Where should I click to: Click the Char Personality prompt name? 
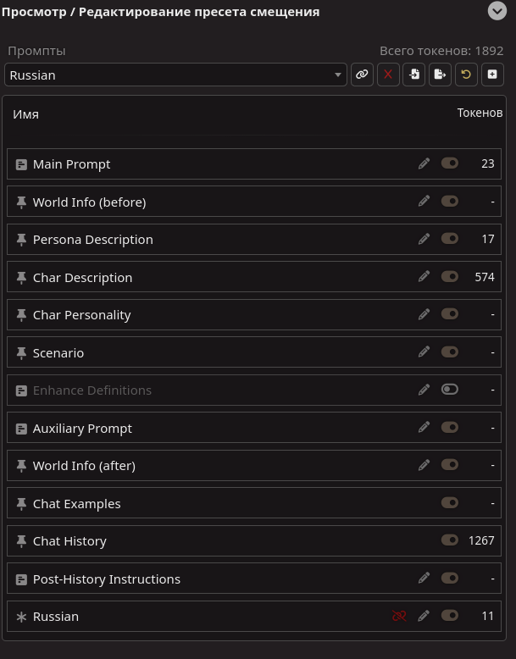tap(81, 315)
